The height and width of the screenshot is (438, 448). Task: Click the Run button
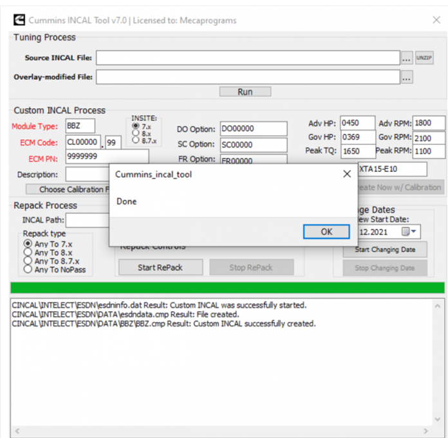245,91
